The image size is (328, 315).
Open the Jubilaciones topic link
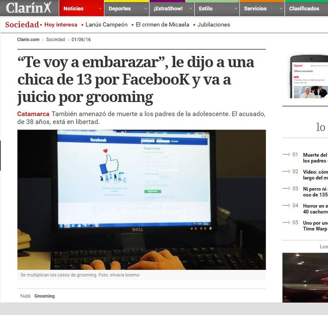point(214,25)
